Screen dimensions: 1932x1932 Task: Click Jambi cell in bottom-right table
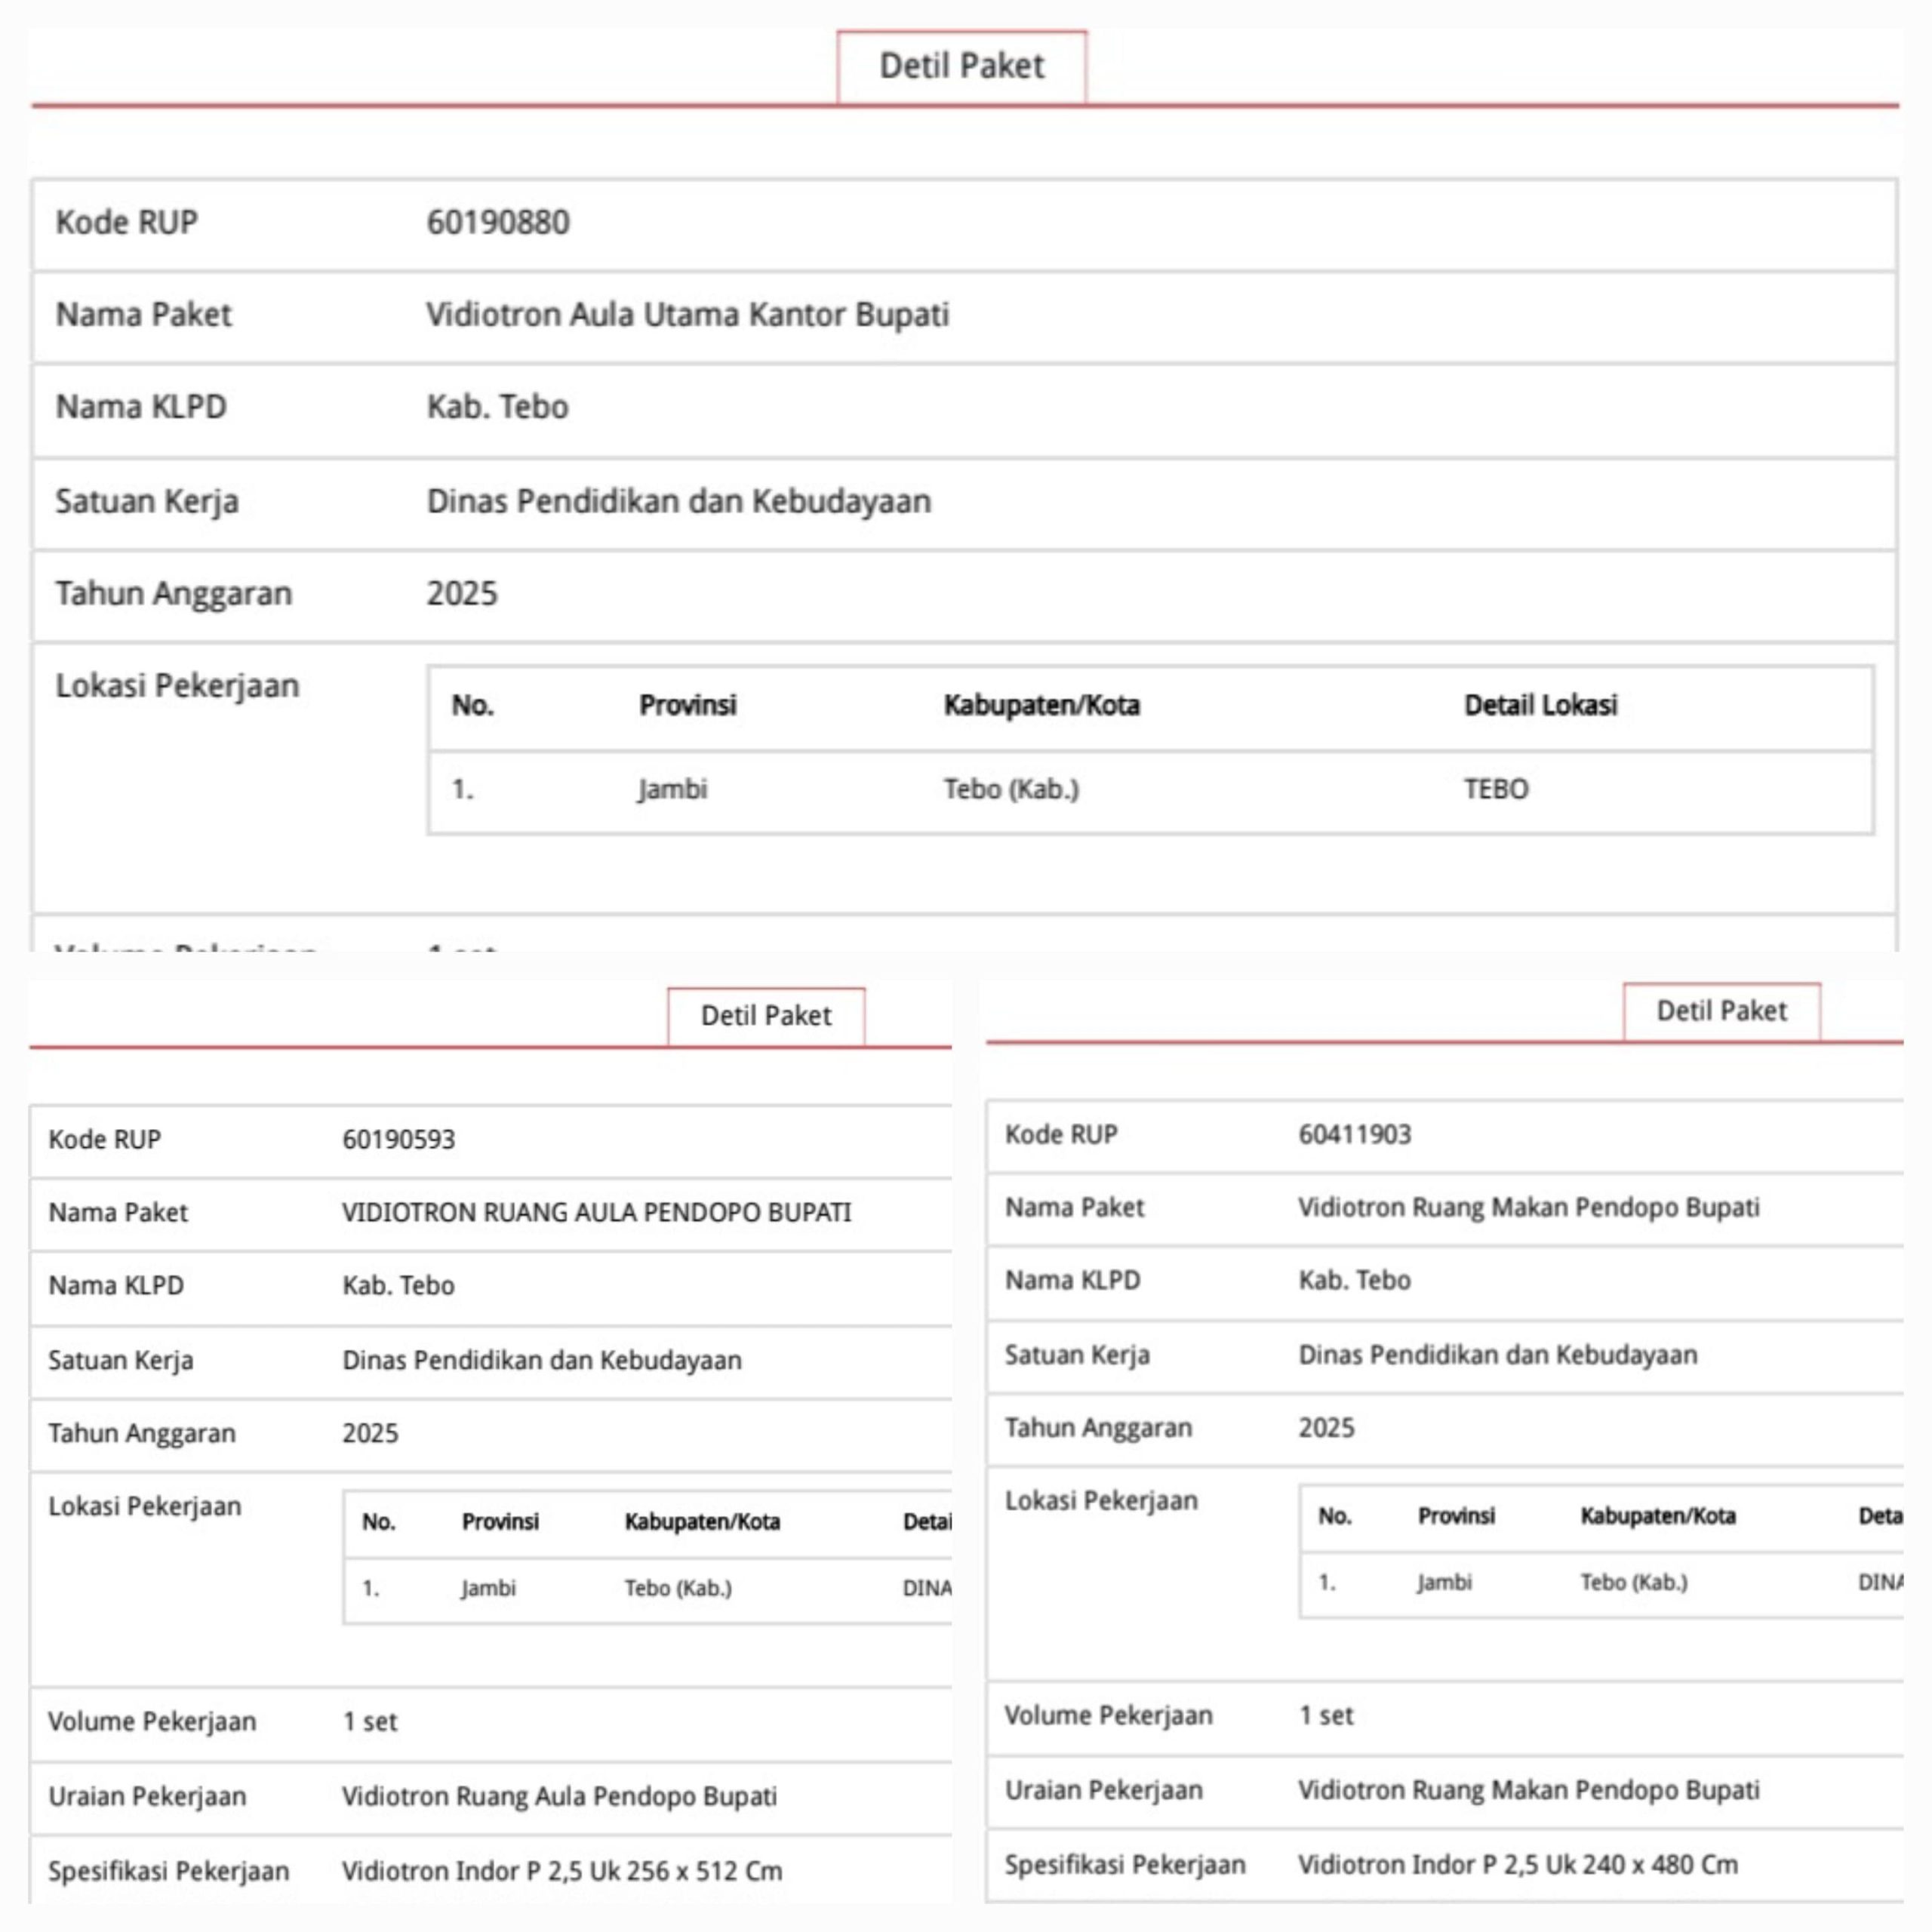(1444, 1583)
